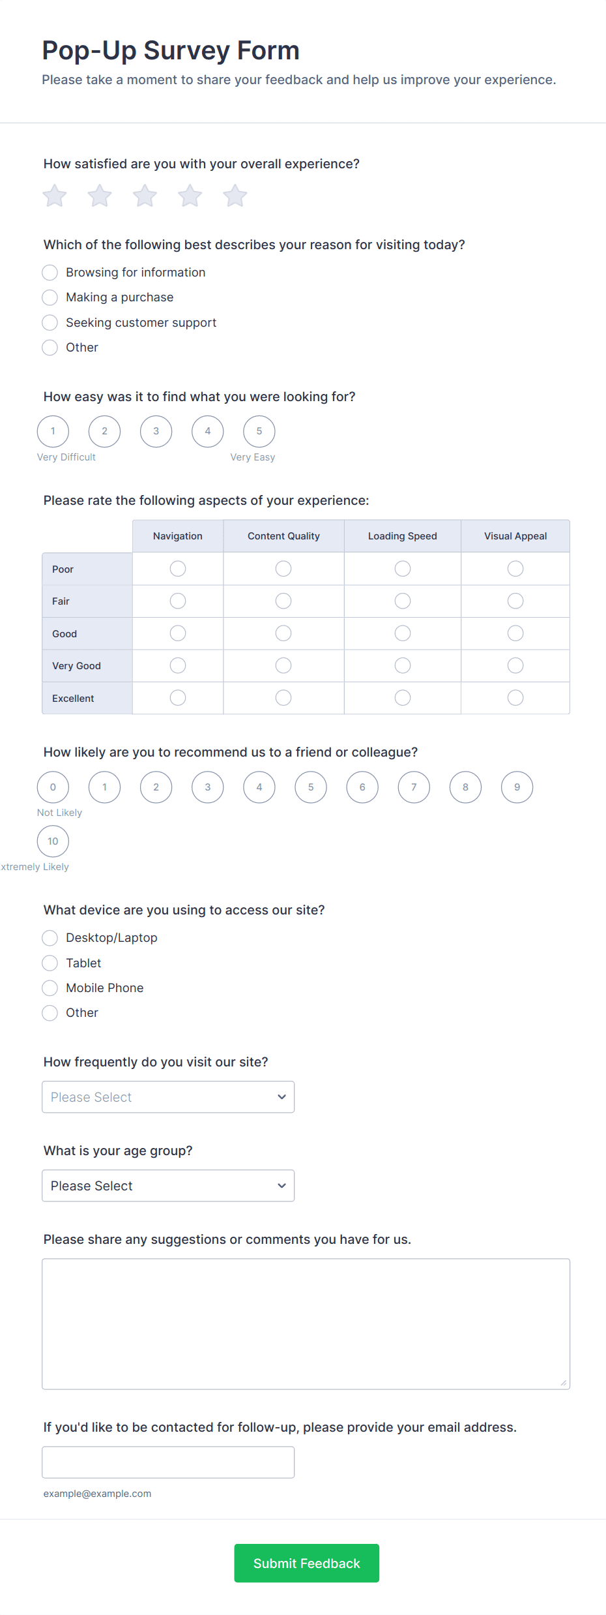Expand the age group dropdown
The image size is (606, 1615).
pos(168,1186)
